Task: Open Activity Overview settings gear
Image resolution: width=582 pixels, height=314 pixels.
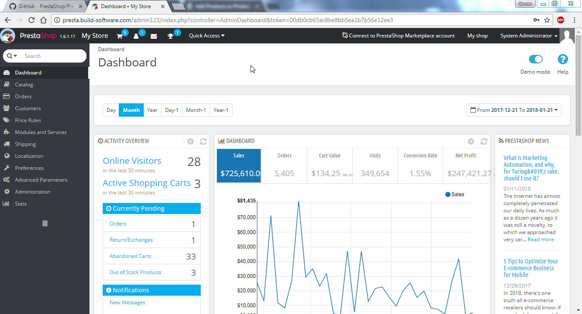Action: (x=190, y=141)
